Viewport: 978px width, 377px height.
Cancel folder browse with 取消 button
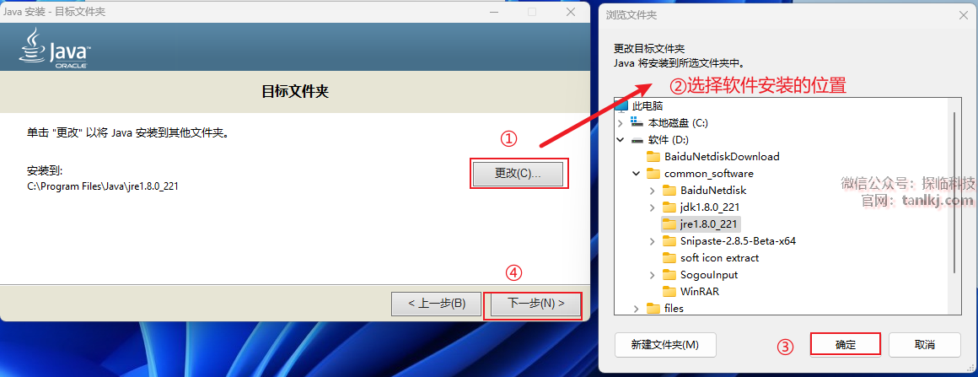pos(924,345)
